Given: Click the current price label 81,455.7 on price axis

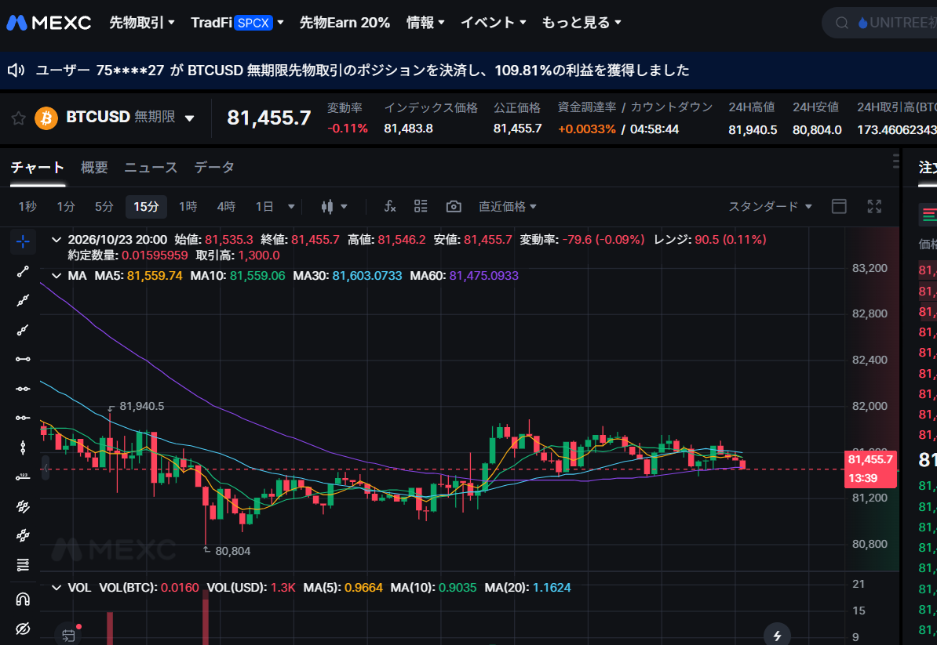Looking at the screenshot, I should (870, 459).
